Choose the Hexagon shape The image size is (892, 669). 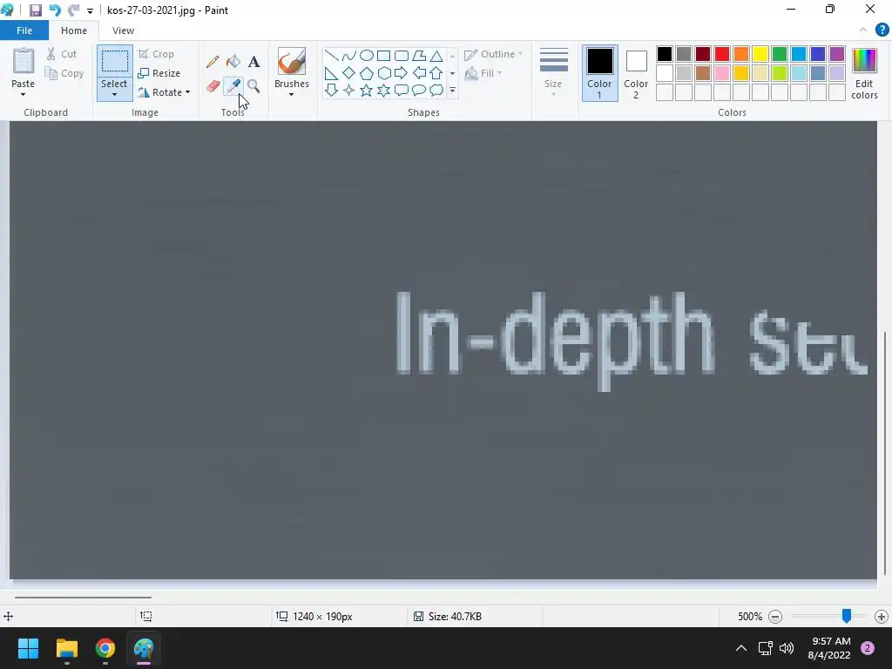384,73
